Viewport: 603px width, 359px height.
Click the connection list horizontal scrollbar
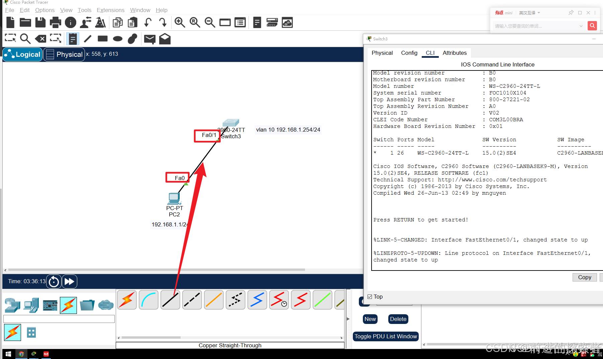(x=150, y=338)
